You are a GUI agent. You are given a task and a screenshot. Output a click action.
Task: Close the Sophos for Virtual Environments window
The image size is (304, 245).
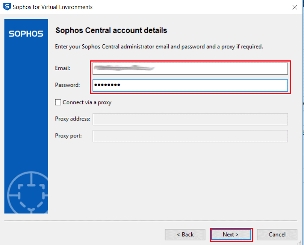click(294, 7)
